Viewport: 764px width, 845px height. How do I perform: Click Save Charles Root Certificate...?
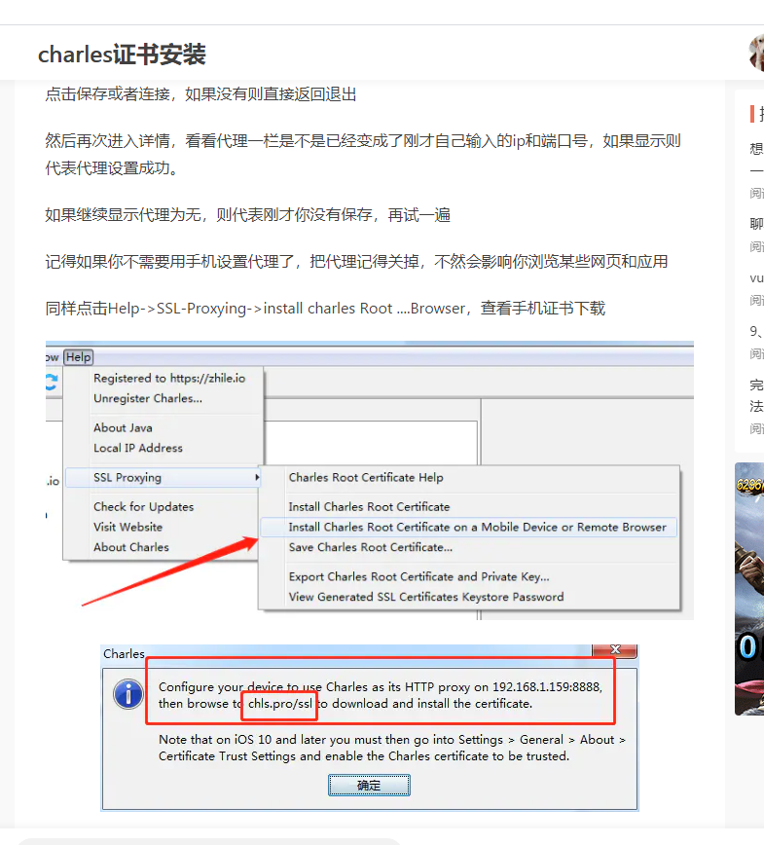coord(370,547)
